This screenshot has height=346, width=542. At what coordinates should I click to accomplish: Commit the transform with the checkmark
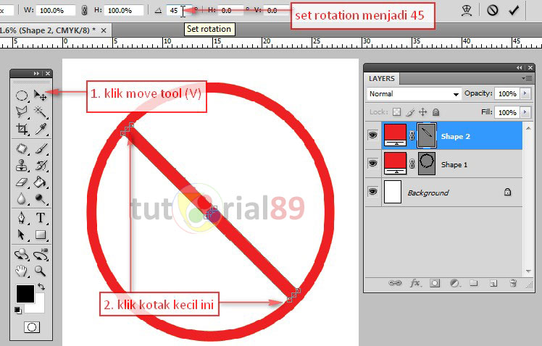pyautogui.click(x=514, y=10)
